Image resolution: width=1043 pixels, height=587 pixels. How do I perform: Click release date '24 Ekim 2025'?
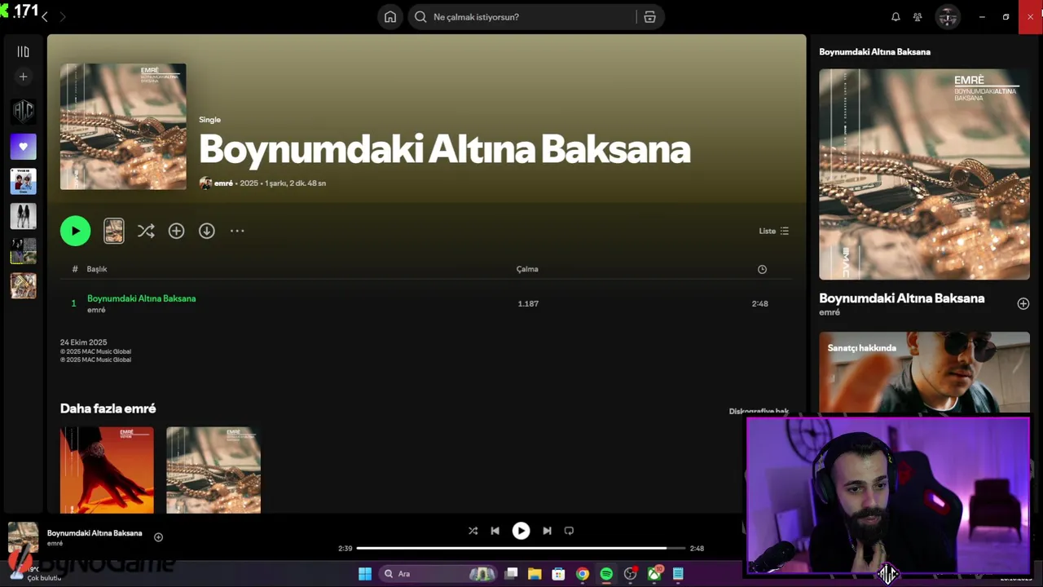83,342
